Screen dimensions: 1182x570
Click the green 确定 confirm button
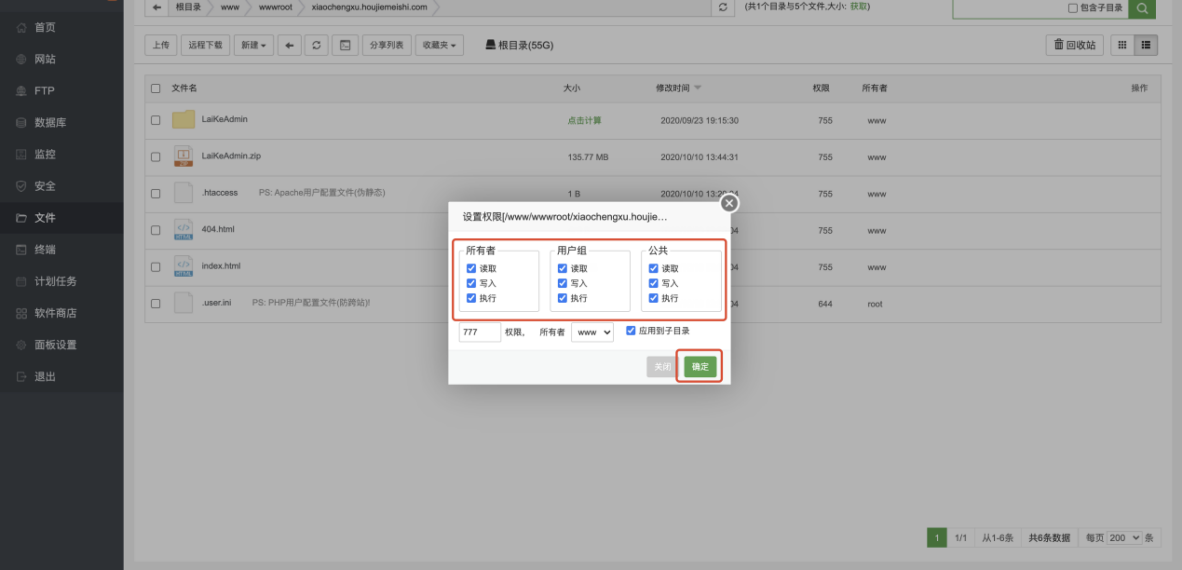click(700, 367)
